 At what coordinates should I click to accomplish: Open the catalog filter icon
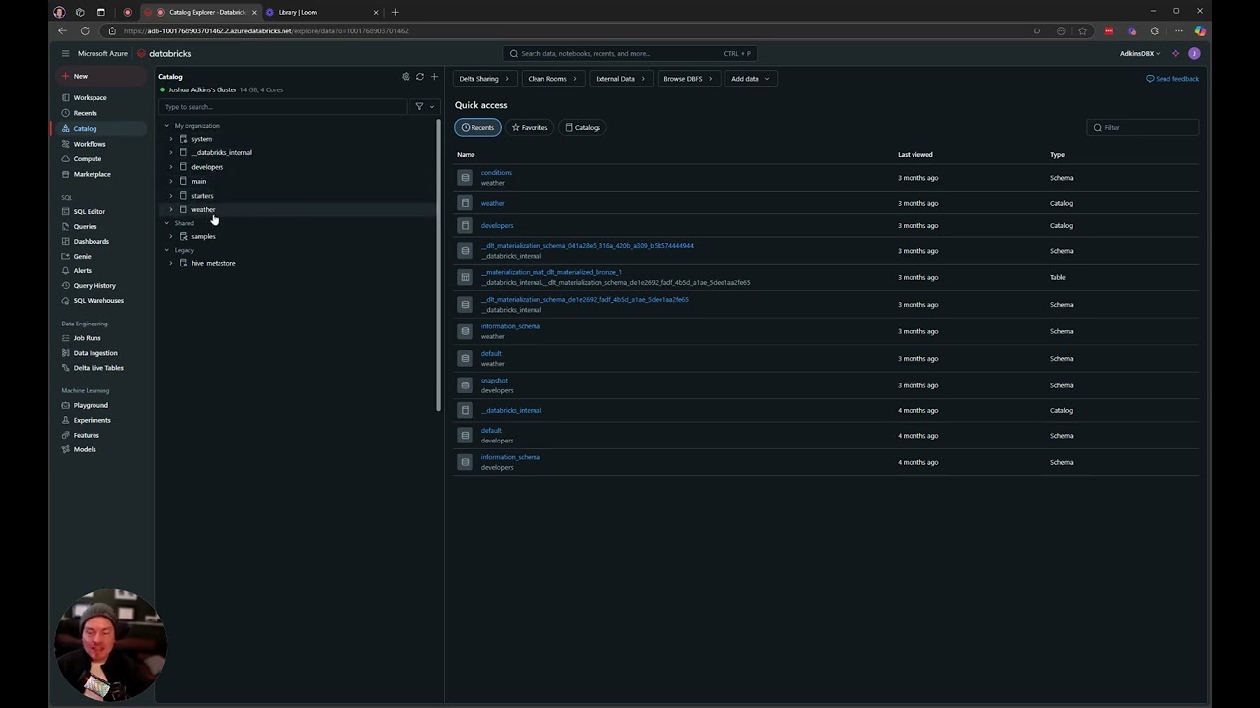click(419, 106)
